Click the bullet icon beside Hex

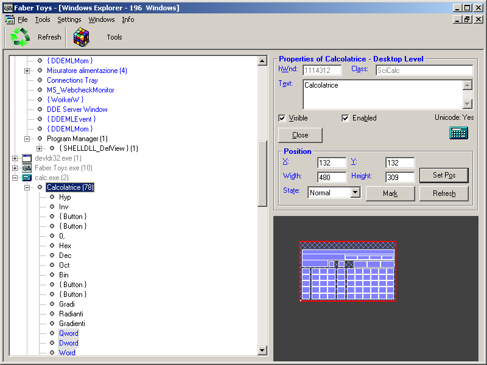point(52,246)
